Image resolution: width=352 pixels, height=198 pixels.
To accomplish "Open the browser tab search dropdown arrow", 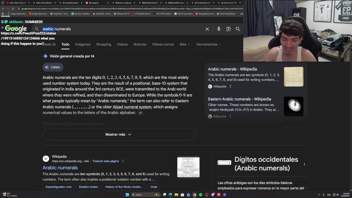I will tap(3, 3).
